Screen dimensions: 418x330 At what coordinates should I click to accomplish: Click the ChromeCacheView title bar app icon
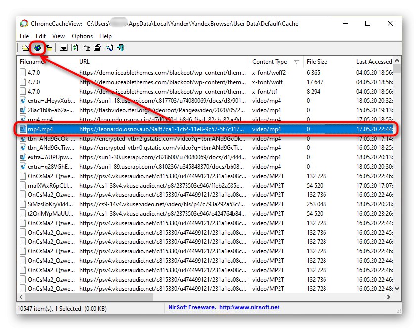coord(24,23)
